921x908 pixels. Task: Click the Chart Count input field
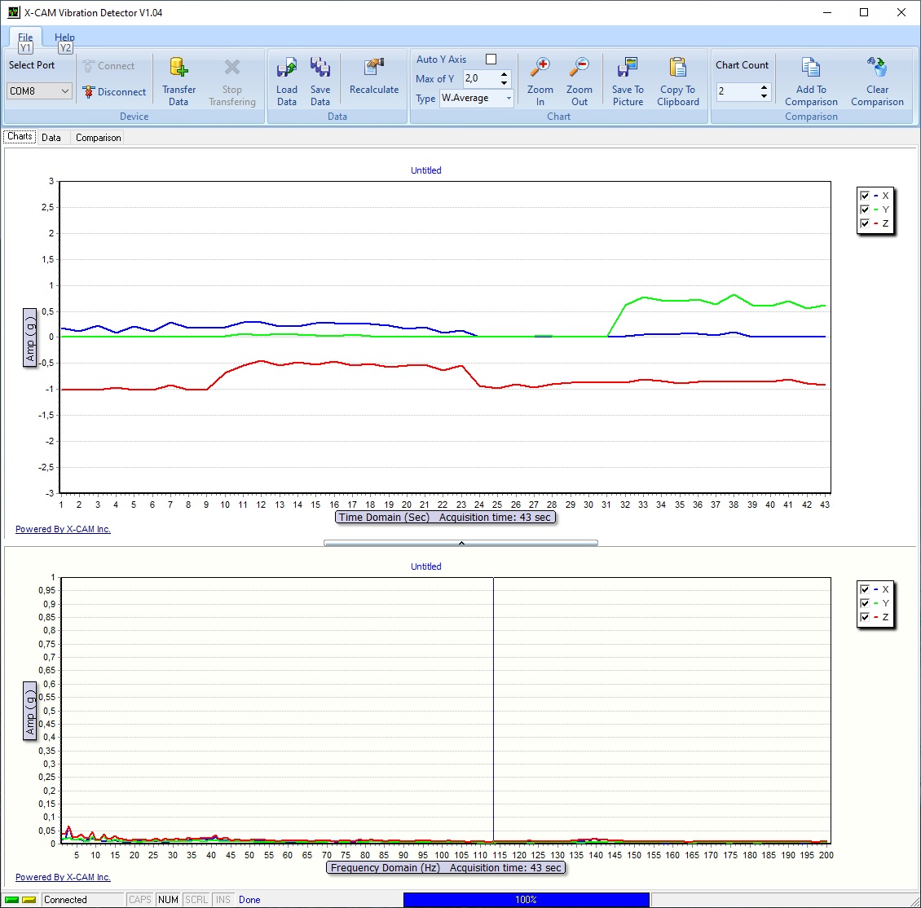click(x=737, y=91)
